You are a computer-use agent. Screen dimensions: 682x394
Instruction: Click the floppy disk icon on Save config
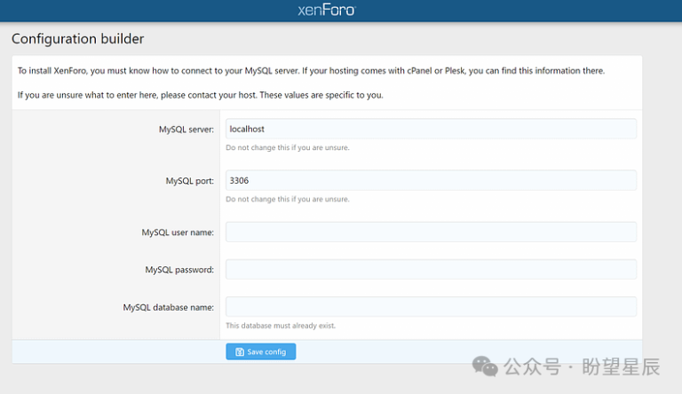point(240,352)
